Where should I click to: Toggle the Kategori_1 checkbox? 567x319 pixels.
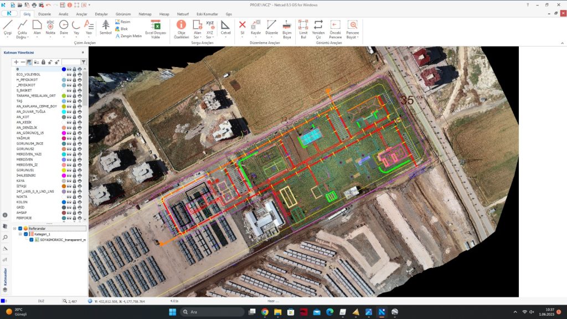pos(25,234)
